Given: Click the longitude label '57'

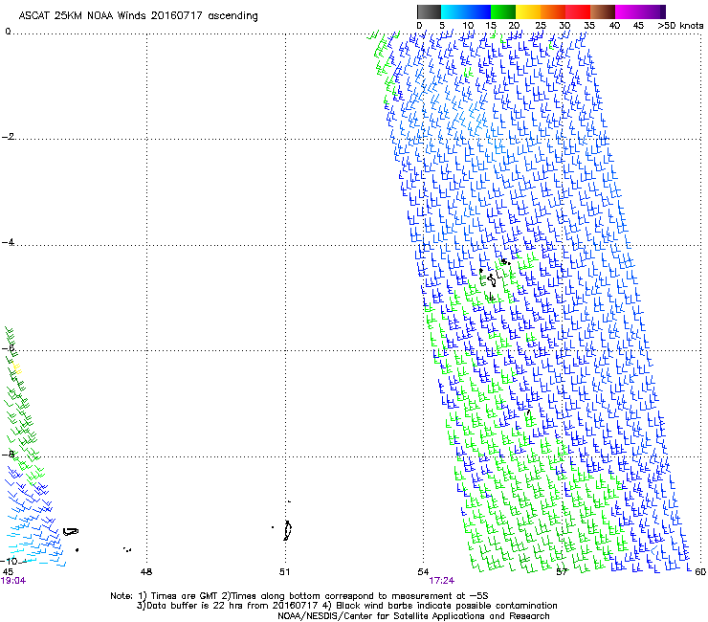Looking at the screenshot, I should coord(562,572).
